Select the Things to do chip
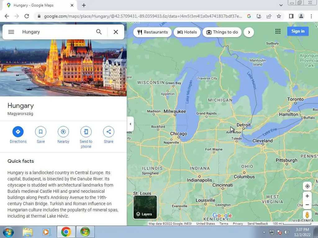 click(222, 32)
